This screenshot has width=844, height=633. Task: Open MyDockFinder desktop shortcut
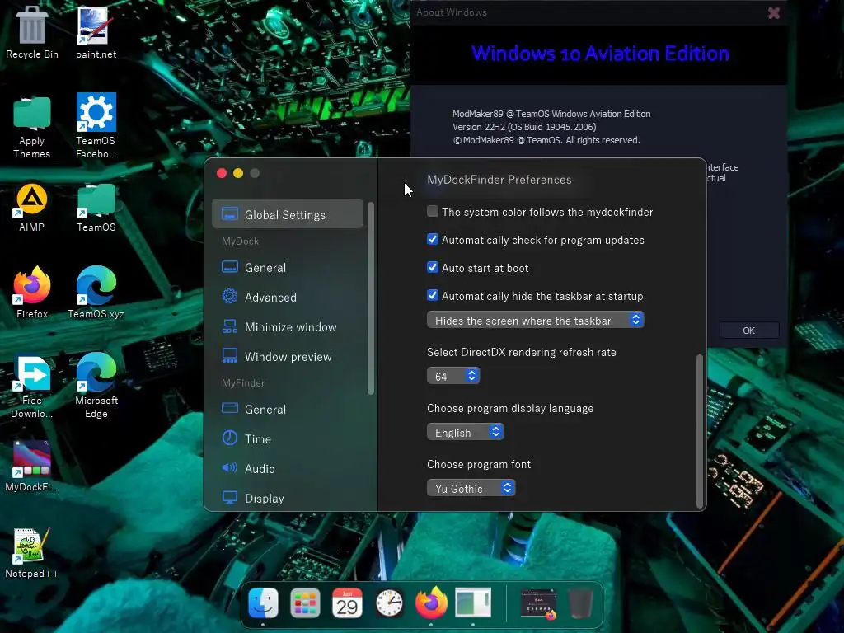[32, 467]
